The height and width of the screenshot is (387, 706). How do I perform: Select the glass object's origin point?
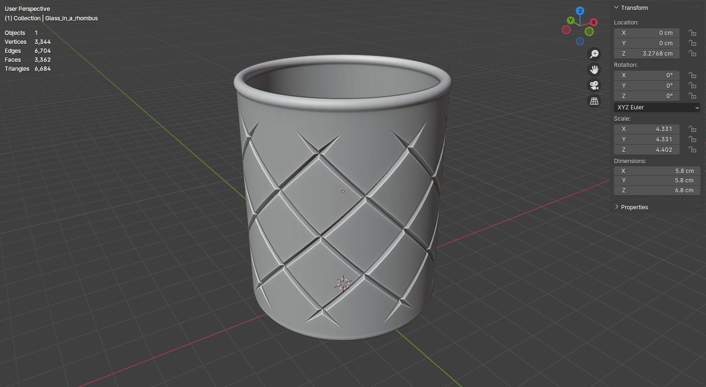(343, 191)
